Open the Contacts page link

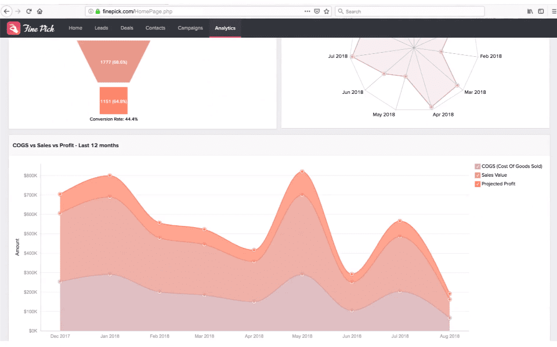pyautogui.click(x=155, y=28)
